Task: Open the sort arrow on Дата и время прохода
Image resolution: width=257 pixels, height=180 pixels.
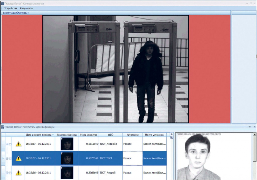Action: (53, 135)
